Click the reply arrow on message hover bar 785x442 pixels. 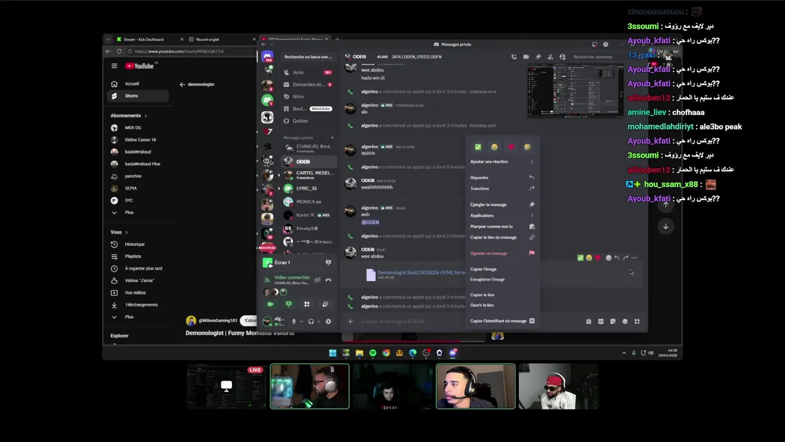pyautogui.click(x=617, y=258)
